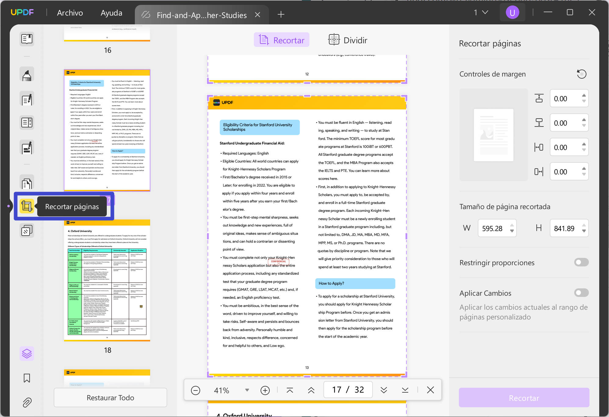Image resolution: width=609 pixels, height=417 pixels.
Task: Select the highlighter Comment tool
Action: 27,75
